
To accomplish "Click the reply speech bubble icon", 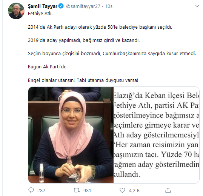I will pyautogui.click(x=31, y=190).
